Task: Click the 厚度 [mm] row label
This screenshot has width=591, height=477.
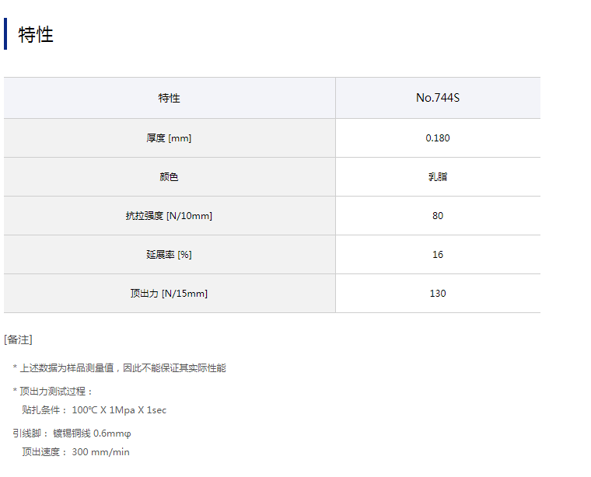Action: 169,138
